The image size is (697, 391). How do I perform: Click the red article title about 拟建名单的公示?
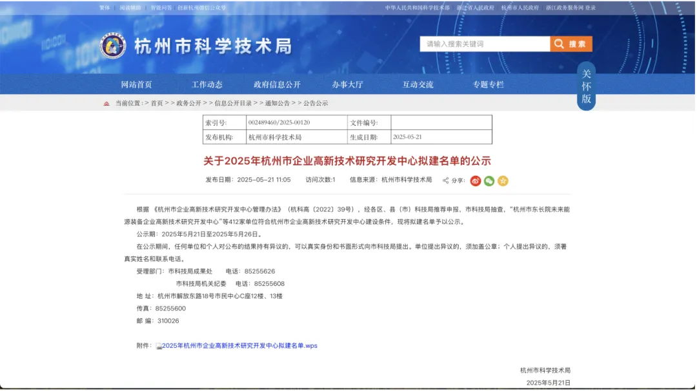click(347, 160)
